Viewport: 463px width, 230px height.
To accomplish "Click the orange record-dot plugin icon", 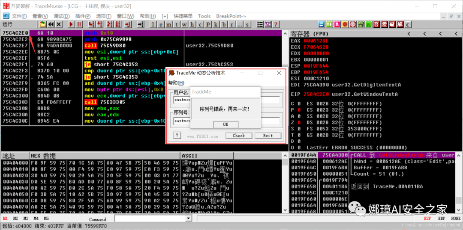I will tap(345, 24).
